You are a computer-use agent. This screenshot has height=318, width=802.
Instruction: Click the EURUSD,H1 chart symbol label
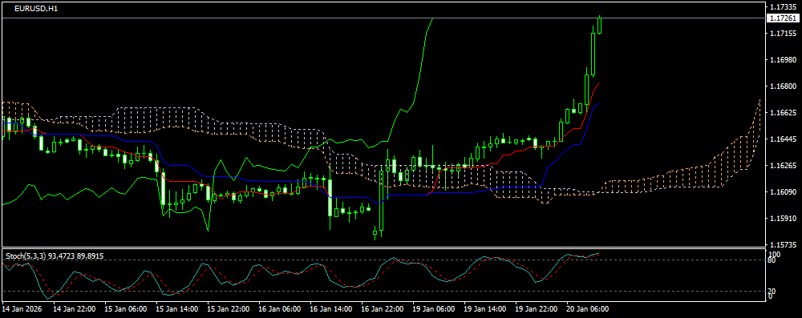pyautogui.click(x=35, y=9)
